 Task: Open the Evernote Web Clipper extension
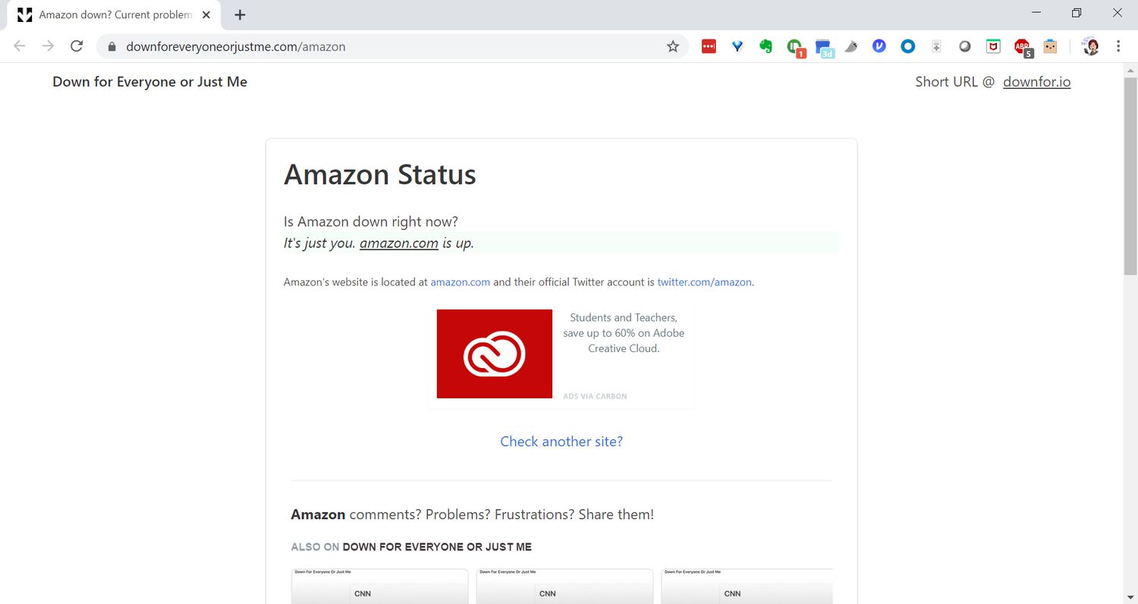766,46
